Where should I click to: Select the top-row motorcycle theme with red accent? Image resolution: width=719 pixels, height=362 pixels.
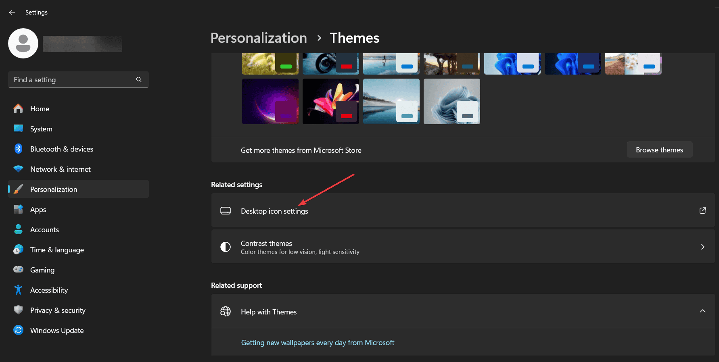[331, 64]
